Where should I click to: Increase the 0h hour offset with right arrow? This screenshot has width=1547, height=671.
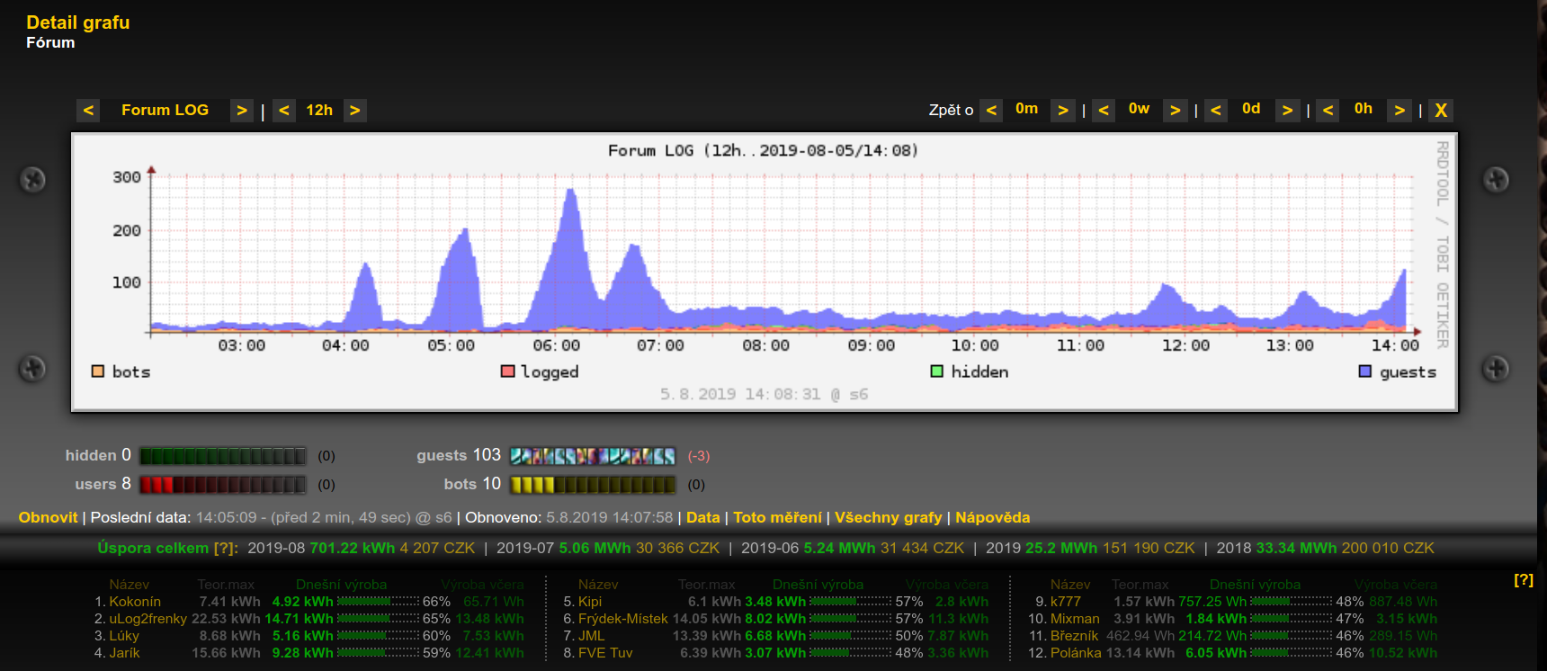(x=1399, y=111)
